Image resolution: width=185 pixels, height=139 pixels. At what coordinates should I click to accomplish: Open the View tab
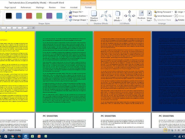click(63, 8)
